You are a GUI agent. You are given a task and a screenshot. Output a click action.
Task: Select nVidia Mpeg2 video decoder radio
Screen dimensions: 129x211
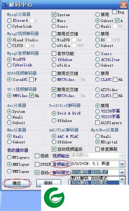click(54, 46)
